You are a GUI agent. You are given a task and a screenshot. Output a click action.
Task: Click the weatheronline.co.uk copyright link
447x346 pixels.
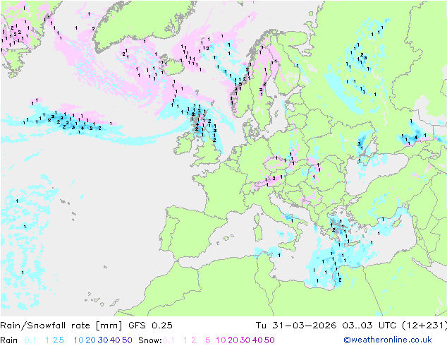pyautogui.click(x=388, y=340)
